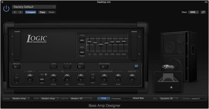This screenshot has width=209, height=109.
Task: Select the Direct Box button
Action: (138, 98)
